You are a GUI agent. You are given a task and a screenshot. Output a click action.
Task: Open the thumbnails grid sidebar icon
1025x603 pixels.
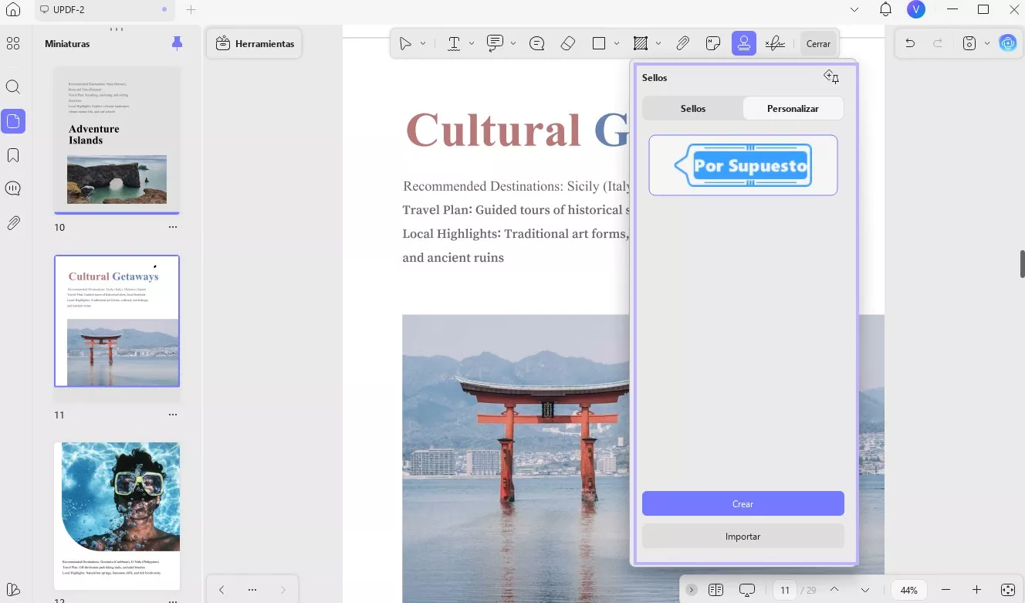click(x=13, y=43)
